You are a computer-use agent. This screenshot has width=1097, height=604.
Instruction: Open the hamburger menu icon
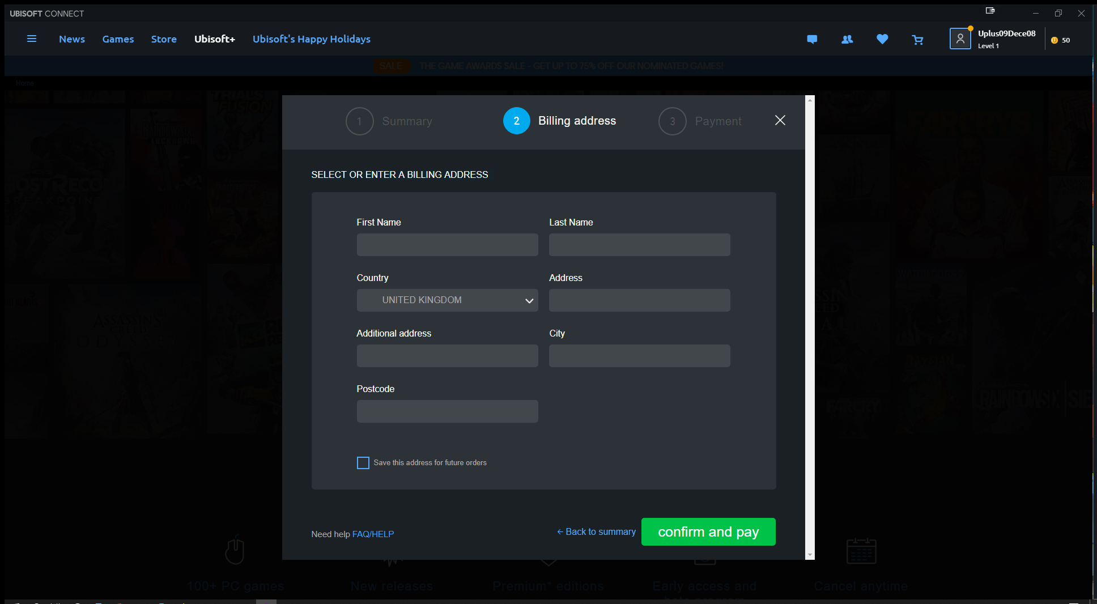coord(32,39)
